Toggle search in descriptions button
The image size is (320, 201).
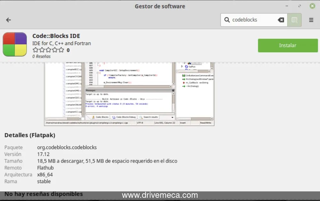point(294,20)
